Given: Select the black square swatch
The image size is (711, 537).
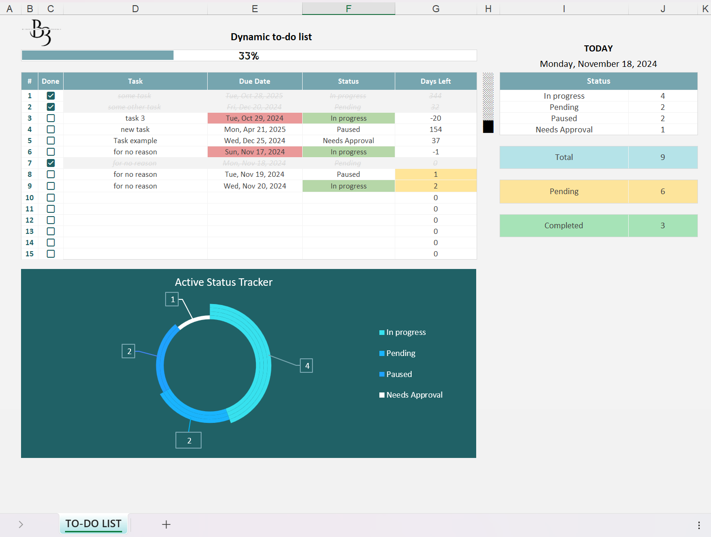Looking at the screenshot, I should pyautogui.click(x=488, y=126).
